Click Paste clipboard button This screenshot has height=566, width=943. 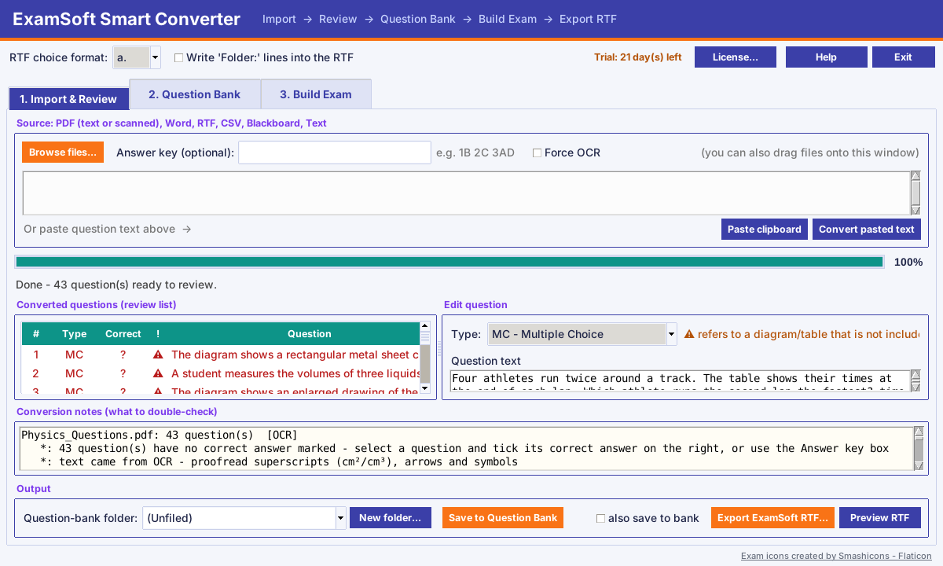pyautogui.click(x=765, y=230)
